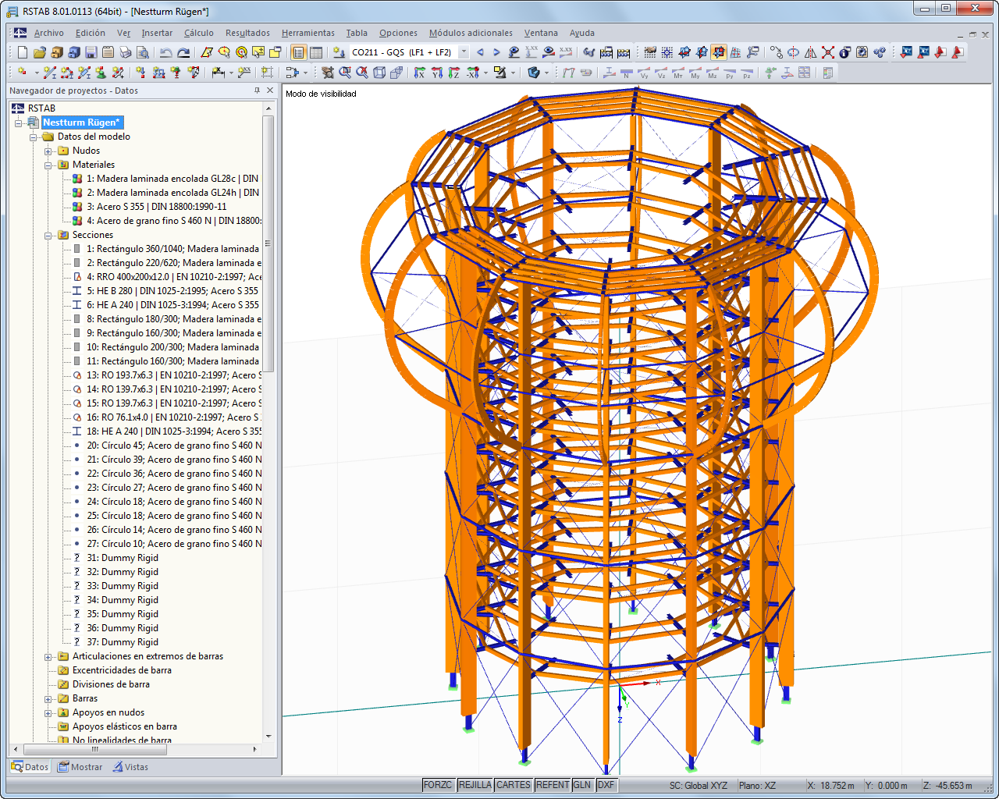The height and width of the screenshot is (799, 999).
Task: Open the Cálculo menu
Action: click(x=198, y=33)
